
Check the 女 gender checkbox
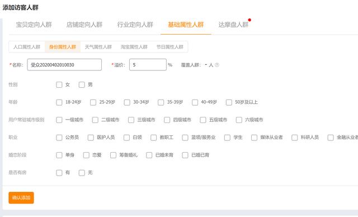(x=59, y=84)
